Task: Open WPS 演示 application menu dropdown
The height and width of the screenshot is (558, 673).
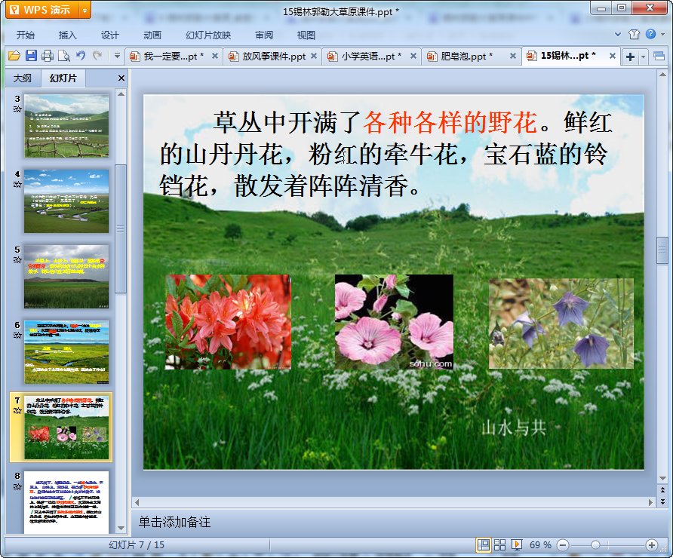Action: click(85, 11)
